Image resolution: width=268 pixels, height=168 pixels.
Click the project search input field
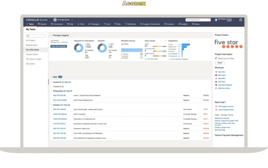pos(198,20)
